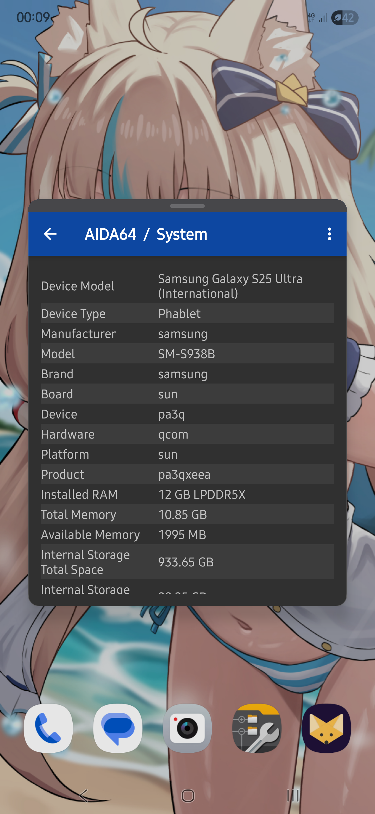This screenshot has height=814, width=375.
Task: Tap the Android home navigation button
Action: 188,795
